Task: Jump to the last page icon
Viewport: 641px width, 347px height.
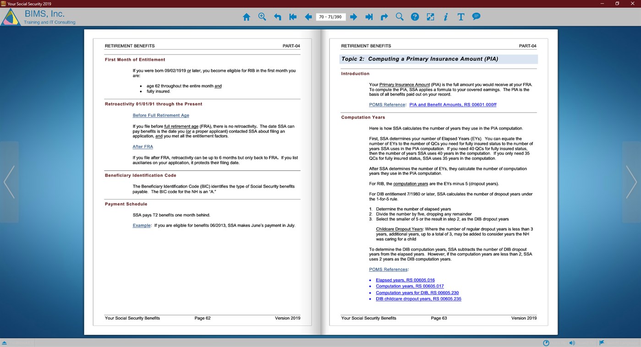Action: 369,16
